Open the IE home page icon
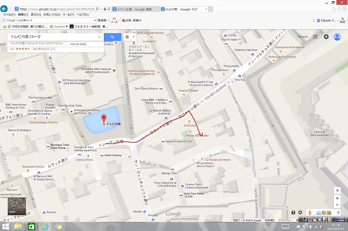This screenshot has height=231, width=348. [334, 9]
